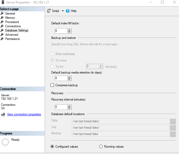Click the server address 192.168.1.21 text
The image size is (179, 154).
click(9, 99)
